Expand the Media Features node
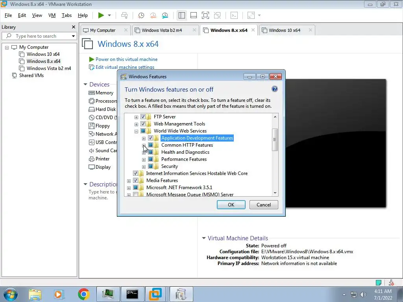 coord(129,181)
